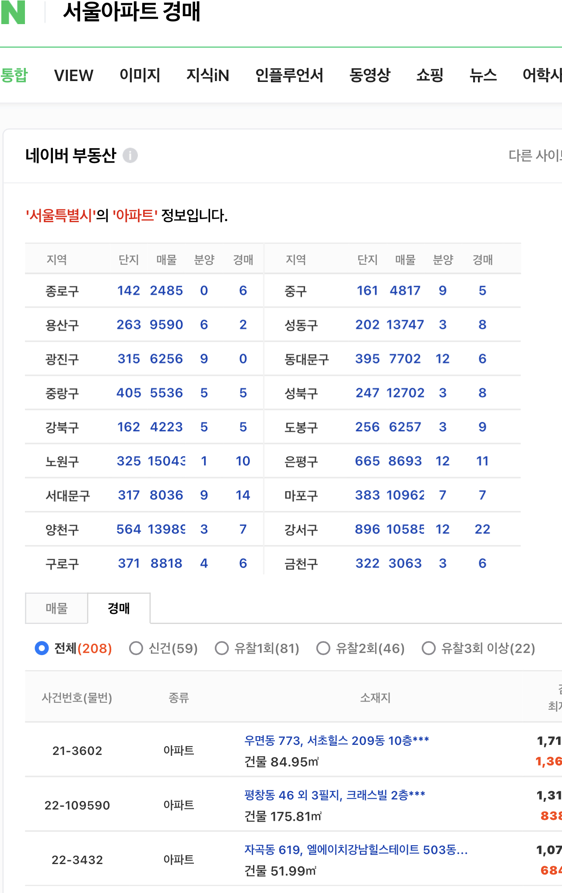Click case number 22-109590

coord(77,805)
